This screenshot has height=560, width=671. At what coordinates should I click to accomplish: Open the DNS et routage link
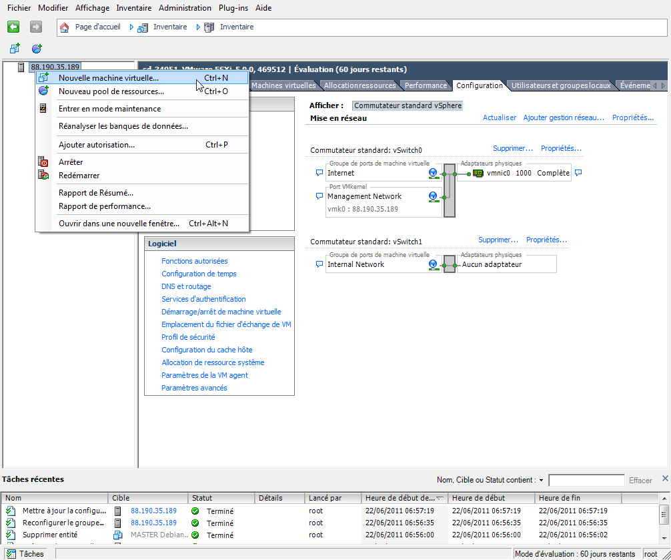186,286
